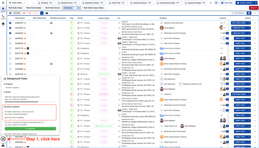Viewport: 259px width, 148px height.
Task: Go to Home in sidebar
Action: click(3, 10)
